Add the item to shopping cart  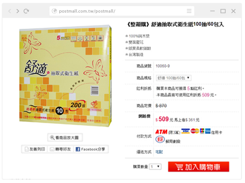coord(199,167)
